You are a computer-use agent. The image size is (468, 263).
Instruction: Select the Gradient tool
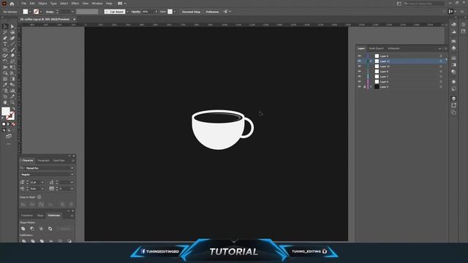(12, 79)
